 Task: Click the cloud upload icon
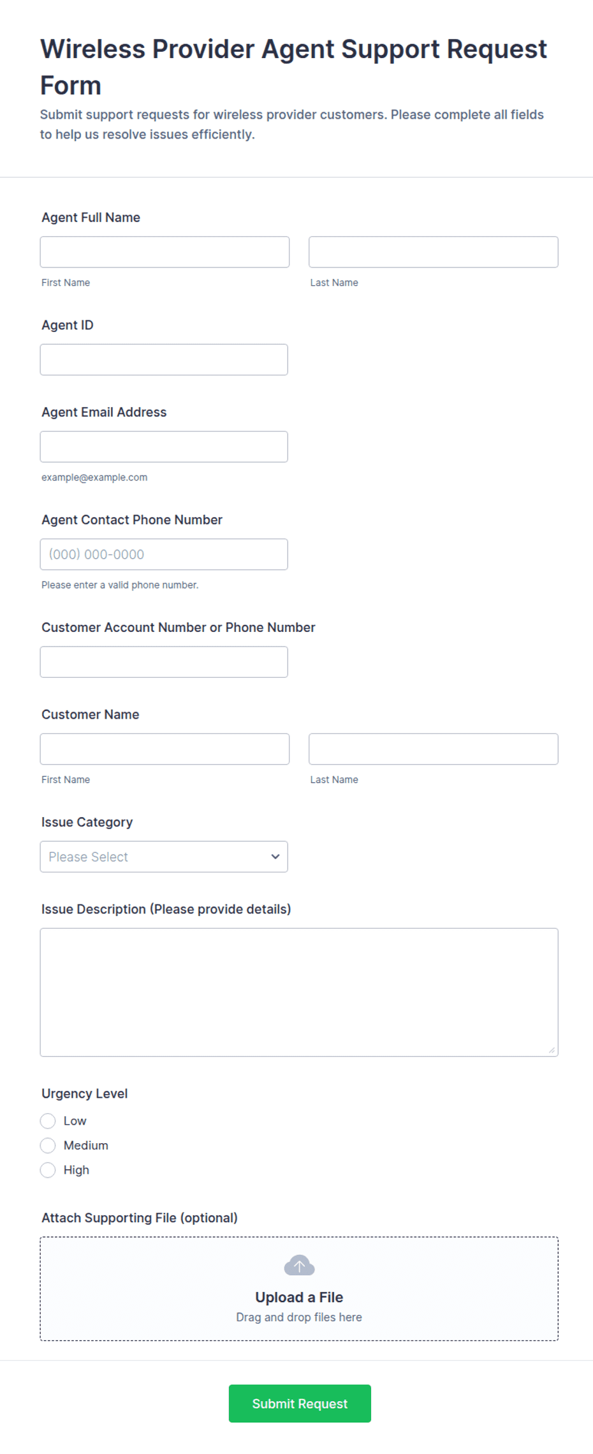click(299, 1265)
